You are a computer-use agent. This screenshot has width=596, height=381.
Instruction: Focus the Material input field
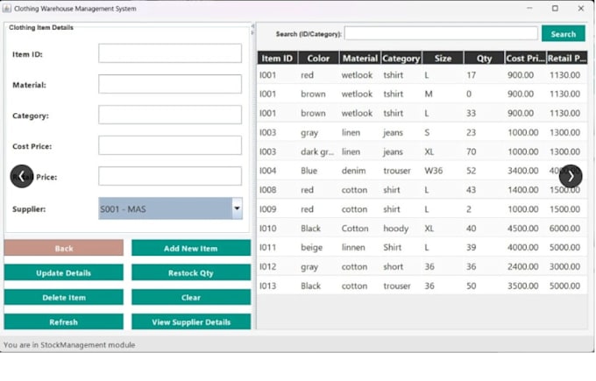click(170, 84)
